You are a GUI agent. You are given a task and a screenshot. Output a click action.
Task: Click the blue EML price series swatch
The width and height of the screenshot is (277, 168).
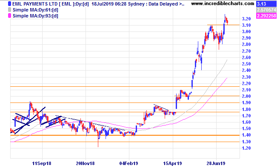point(9,4)
